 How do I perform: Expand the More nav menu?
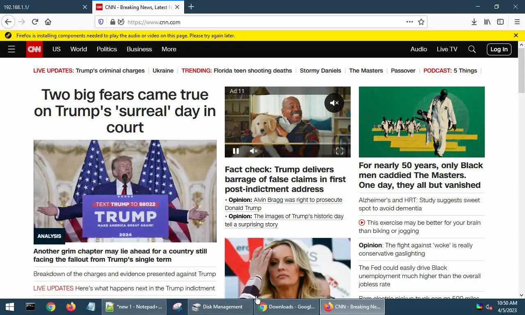click(x=169, y=49)
